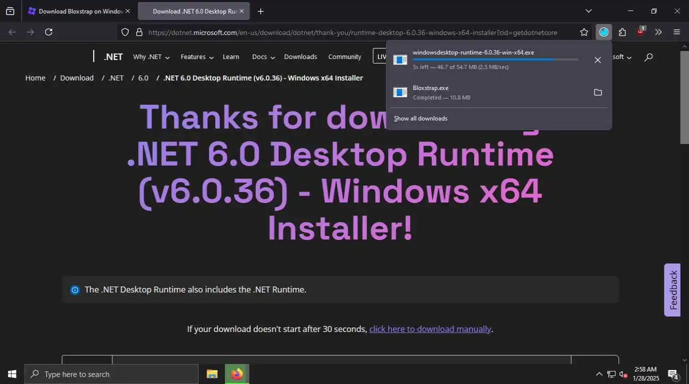Go to .NET breadcrumb
The width and height of the screenshot is (689, 384).
tap(116, 78)
